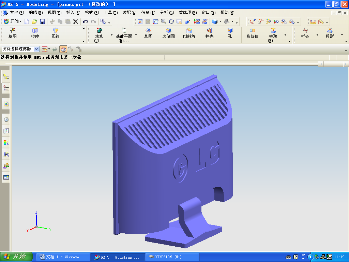Toggle the highlighted selection toolbar button
This screenshot has width=349, height=262.
[63, 49]
